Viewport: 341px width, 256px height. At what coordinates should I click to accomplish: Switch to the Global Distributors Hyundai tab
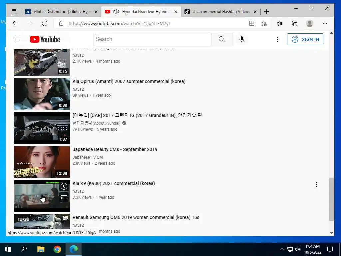pos(62,12)
